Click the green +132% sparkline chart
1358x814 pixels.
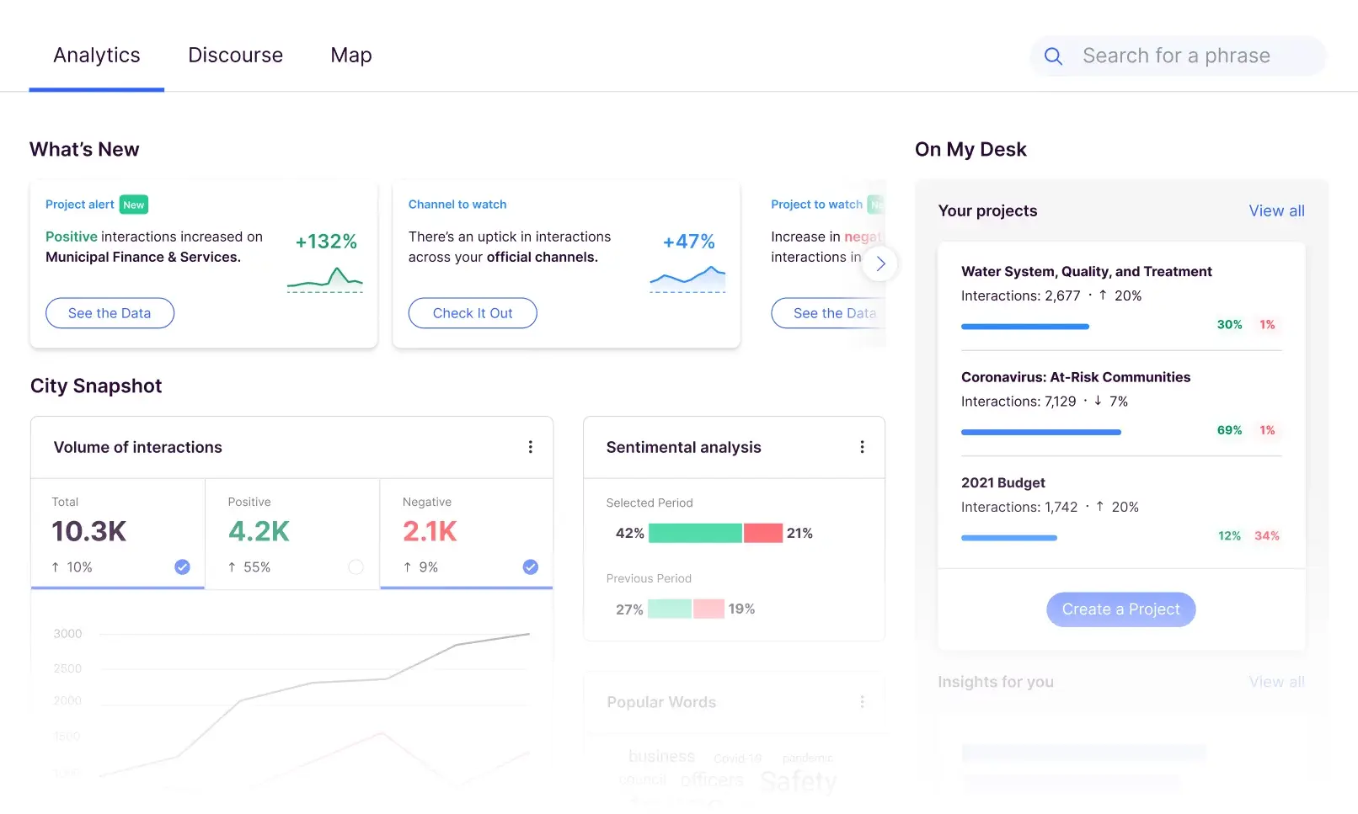point(325,279)
